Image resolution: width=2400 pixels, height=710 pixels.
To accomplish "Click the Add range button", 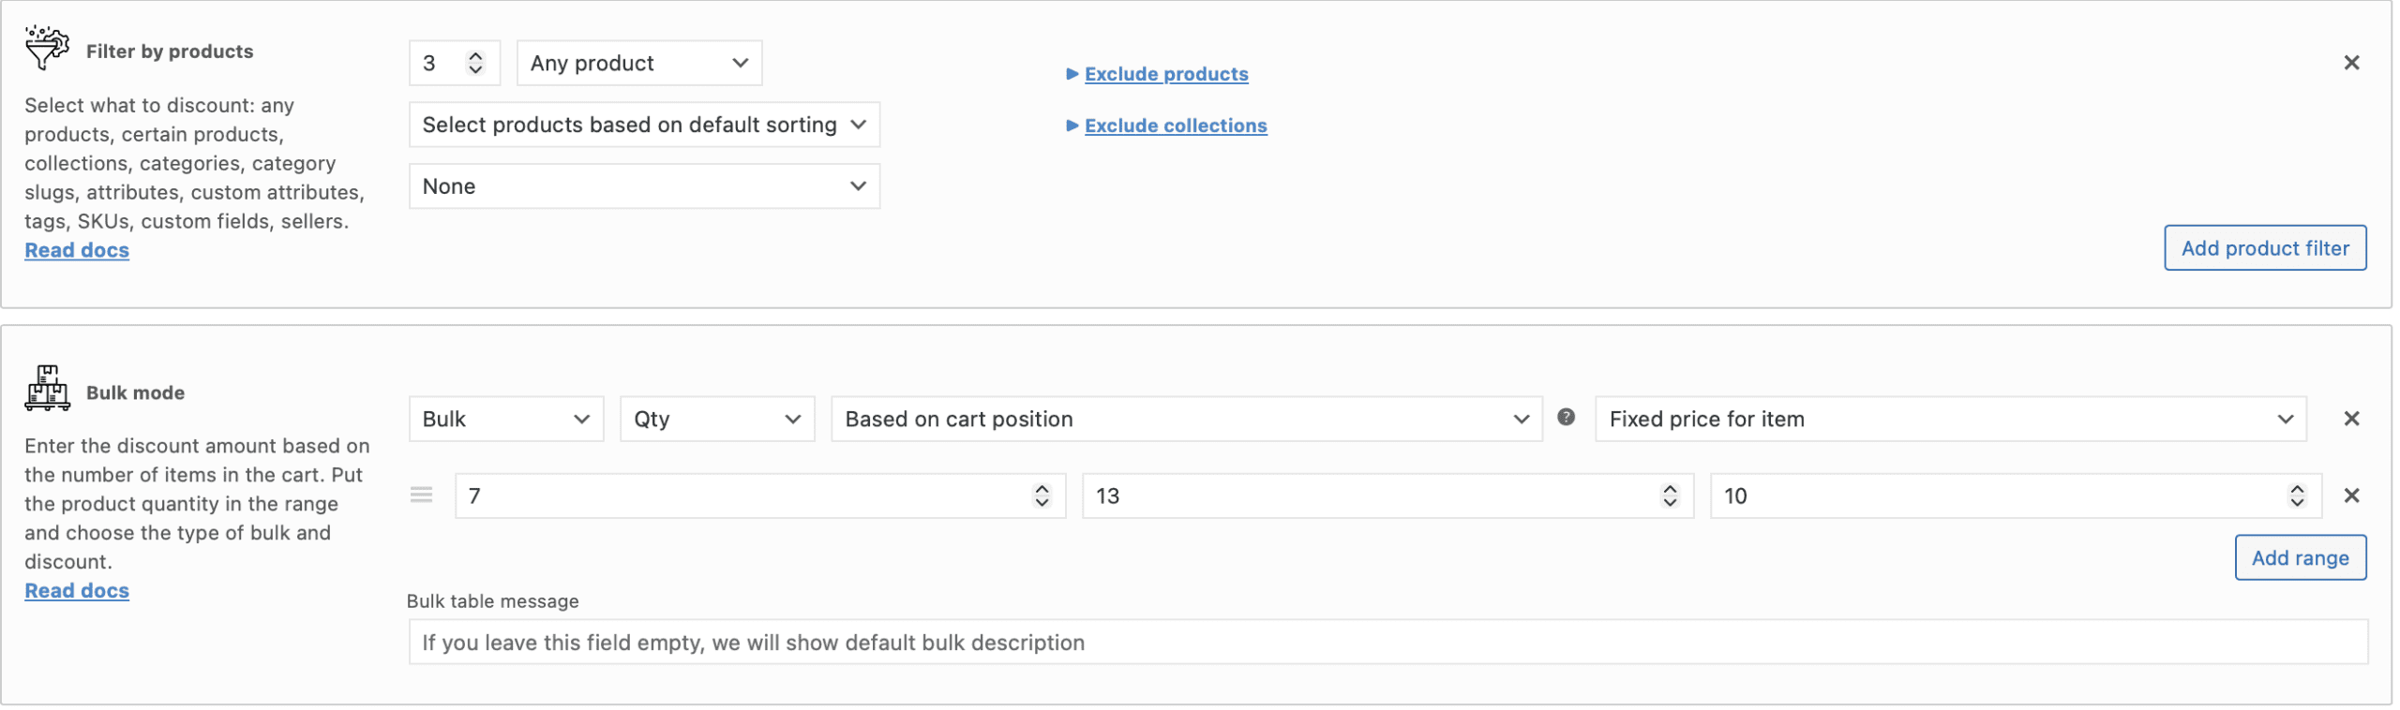I will pos(2301,557).
